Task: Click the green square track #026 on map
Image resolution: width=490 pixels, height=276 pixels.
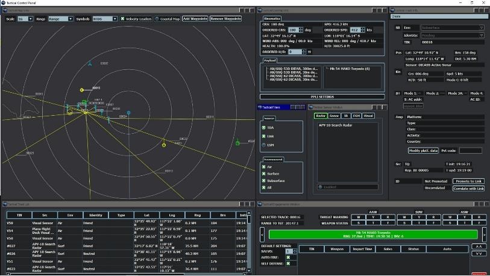Action: click(x=237, y=143)
